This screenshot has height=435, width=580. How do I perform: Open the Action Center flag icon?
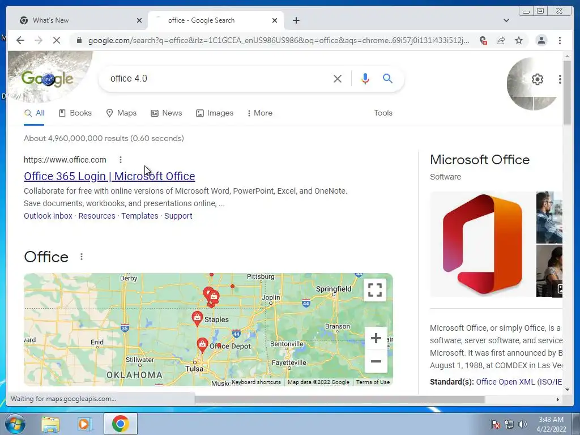click(495, 424)
